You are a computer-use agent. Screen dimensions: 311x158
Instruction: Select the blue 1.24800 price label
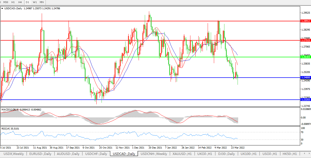tap(306, 77)
